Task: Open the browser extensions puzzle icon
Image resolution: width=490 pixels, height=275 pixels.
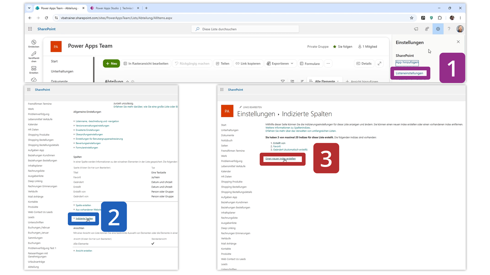Action: (x=440, y=18)
